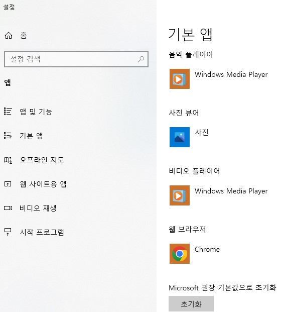283x312 pixels.
Task: Click the magnifier search icon
Action: click(x=141, y=59)
